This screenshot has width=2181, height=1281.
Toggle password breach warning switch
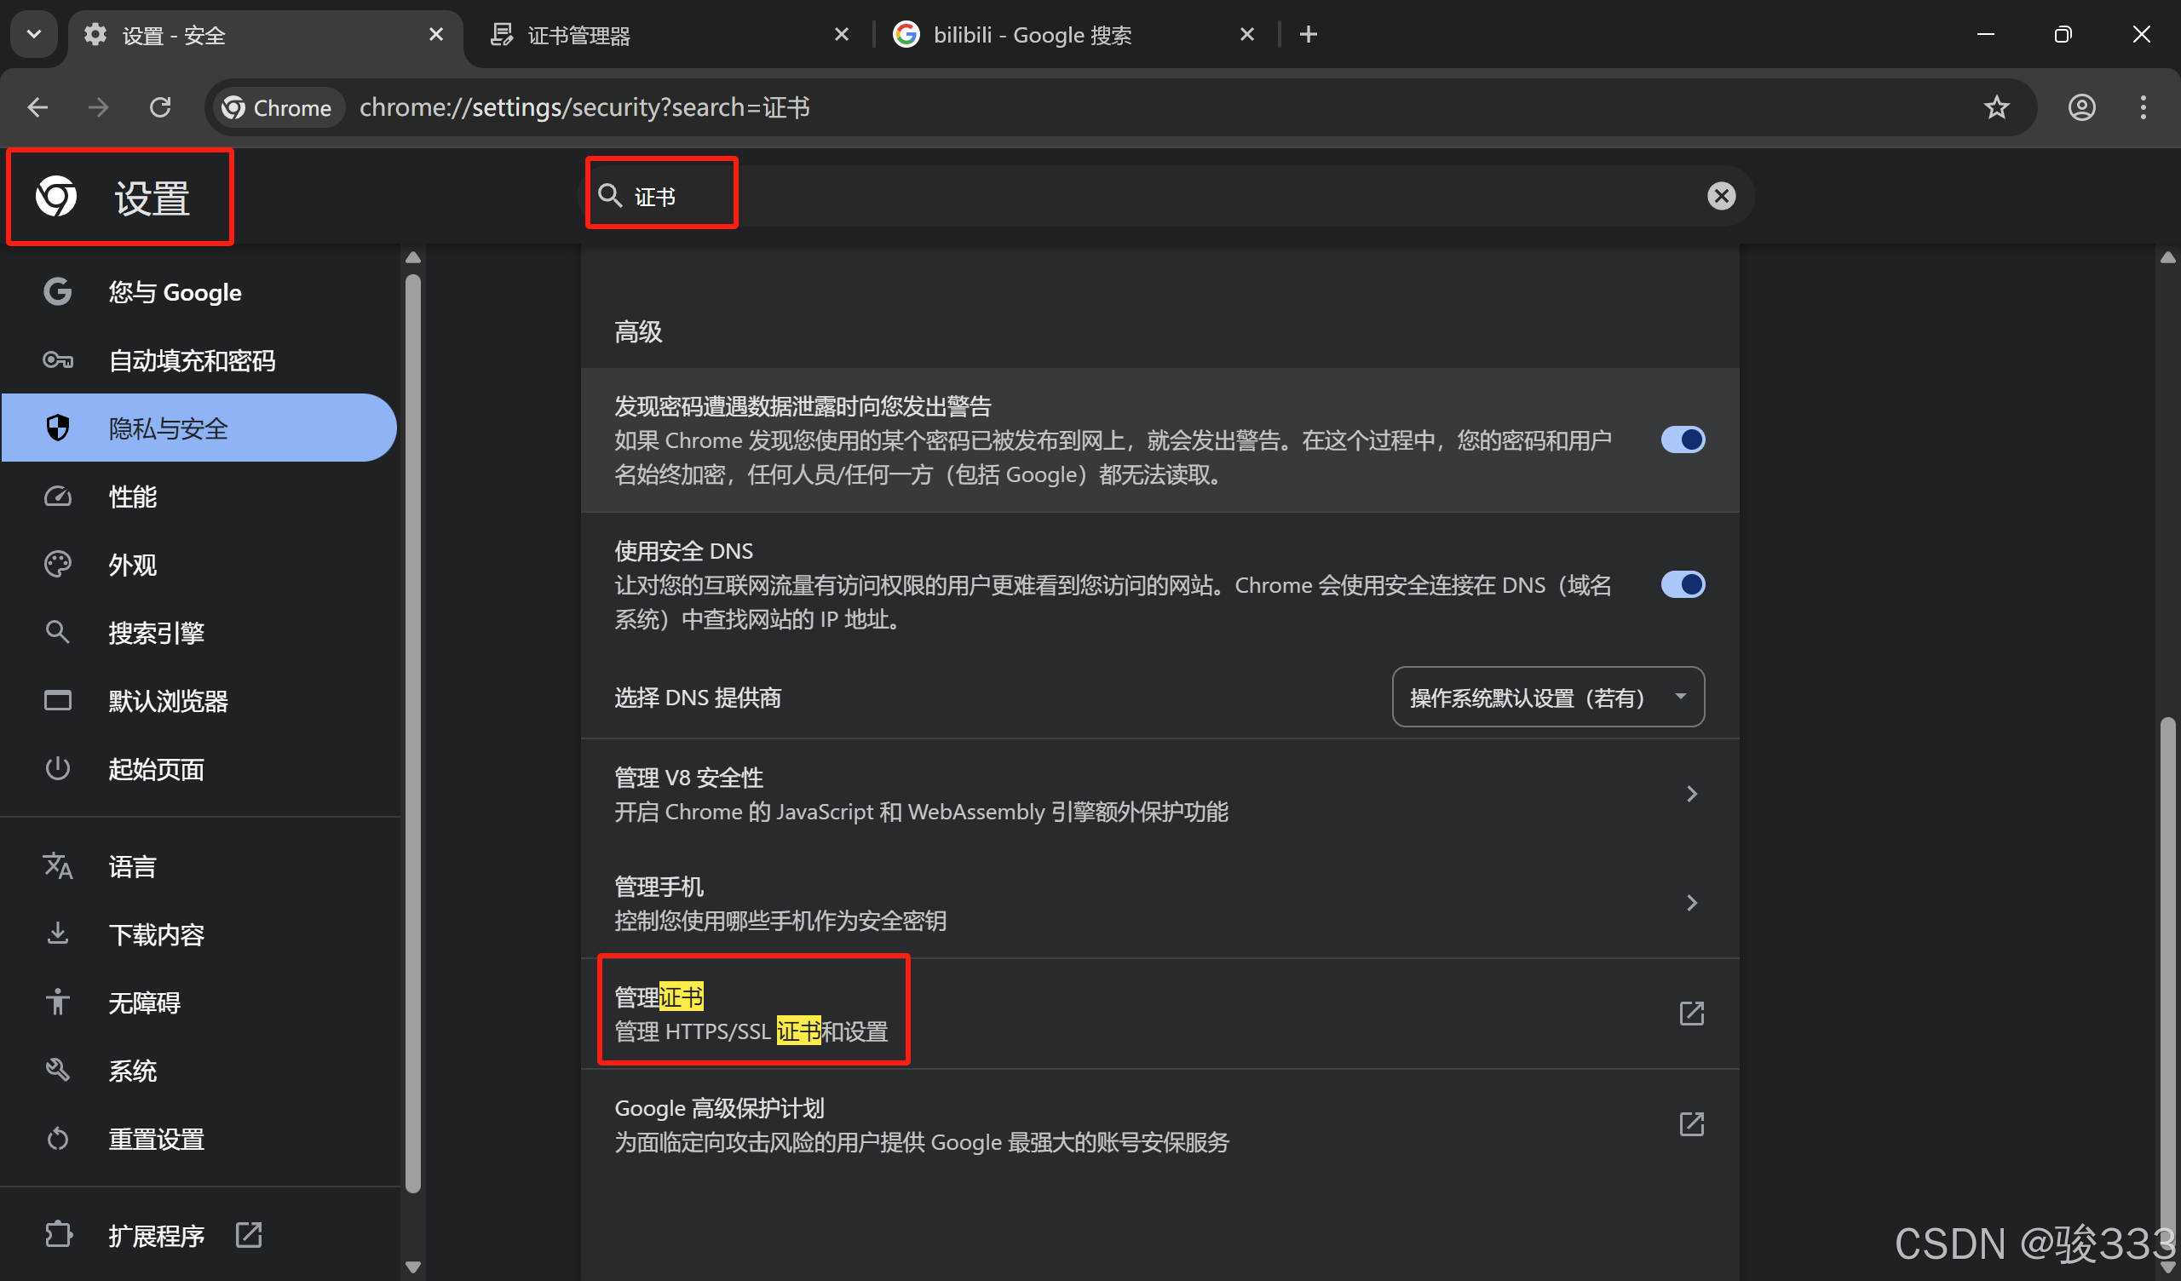coord(1682,439)
